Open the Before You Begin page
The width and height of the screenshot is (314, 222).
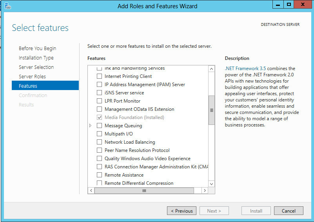point(38,49)
